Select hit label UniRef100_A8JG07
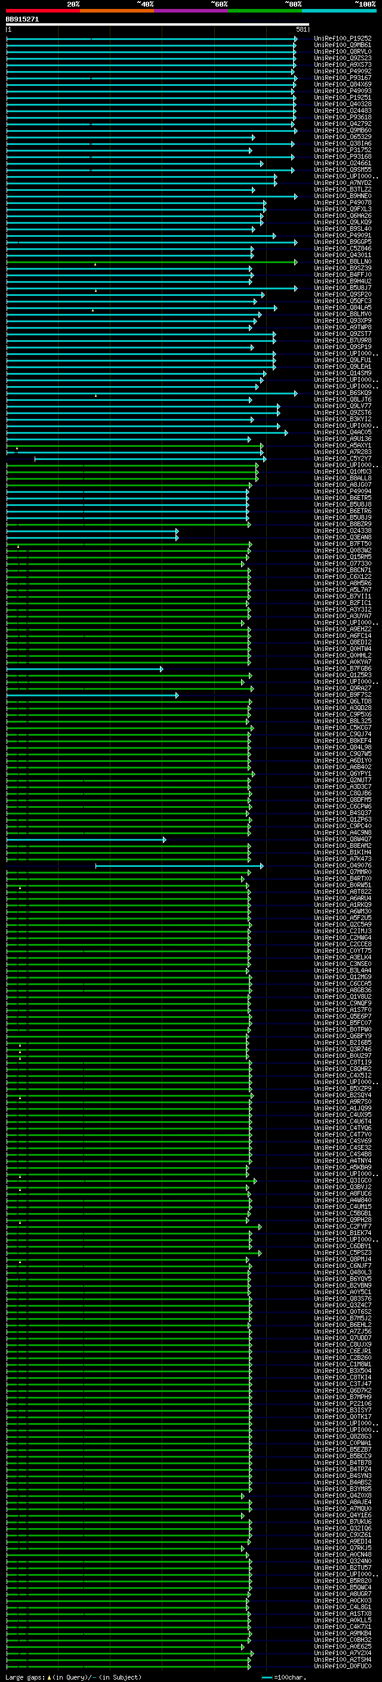The height and width of the screenshot is (1682, 382). (x=343, y=484)
